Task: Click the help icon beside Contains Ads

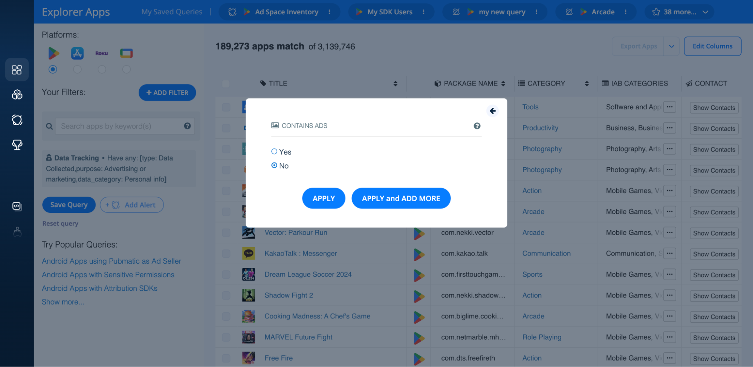Action: [477, 126]
